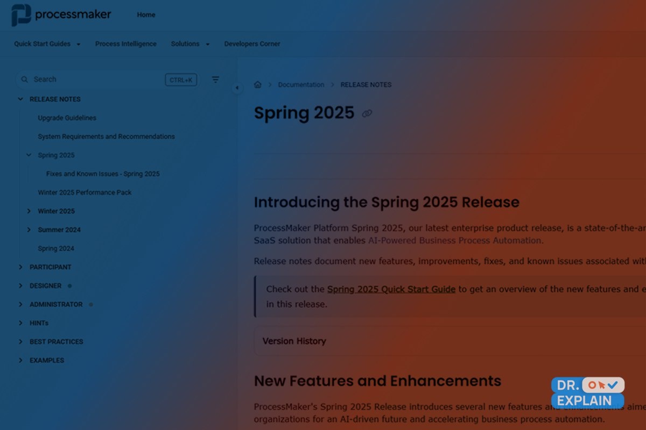The height and width of the screenshot is (430, 646).
Task: Expand the HINTs section
Action: [x=20, y=323]
